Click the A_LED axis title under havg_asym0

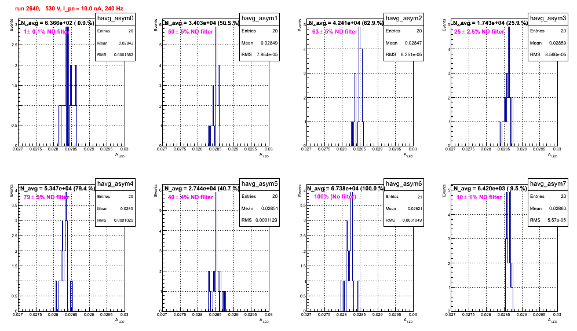pos(120,155)
